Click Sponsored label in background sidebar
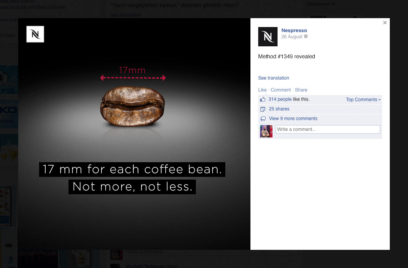Screen dimensions: 408x268 [x=318, y=4]
